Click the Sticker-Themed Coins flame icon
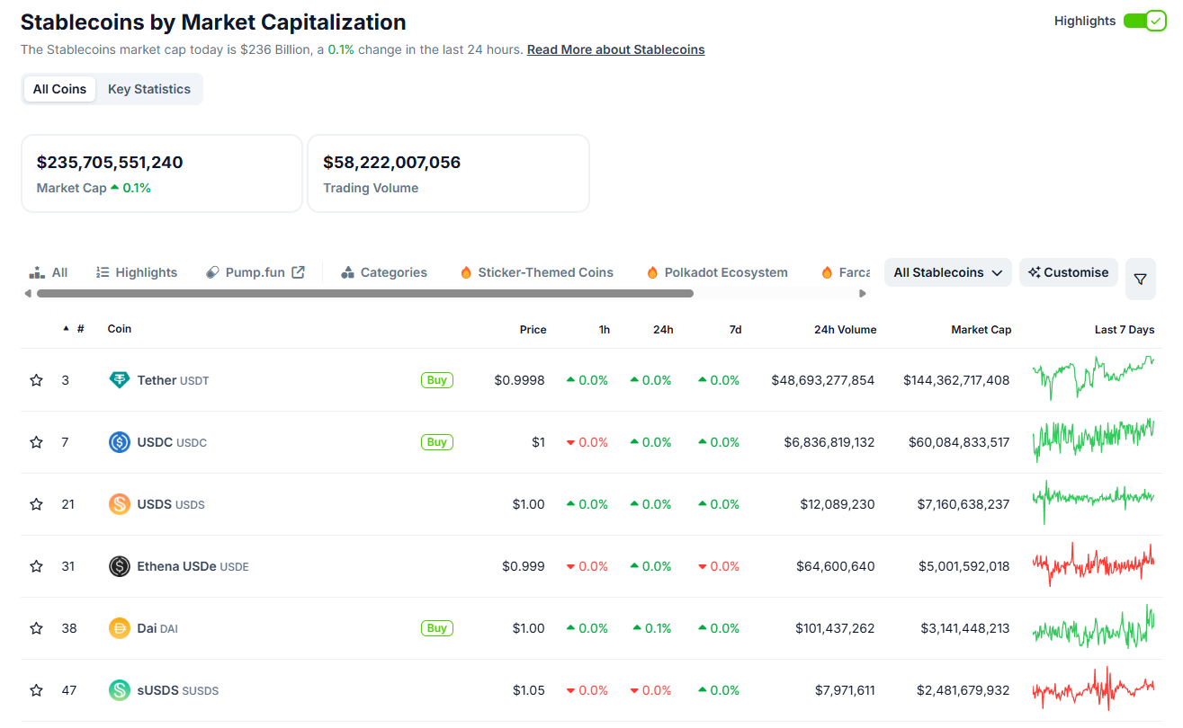1183x728 pixels. click(x=466, y=272)
